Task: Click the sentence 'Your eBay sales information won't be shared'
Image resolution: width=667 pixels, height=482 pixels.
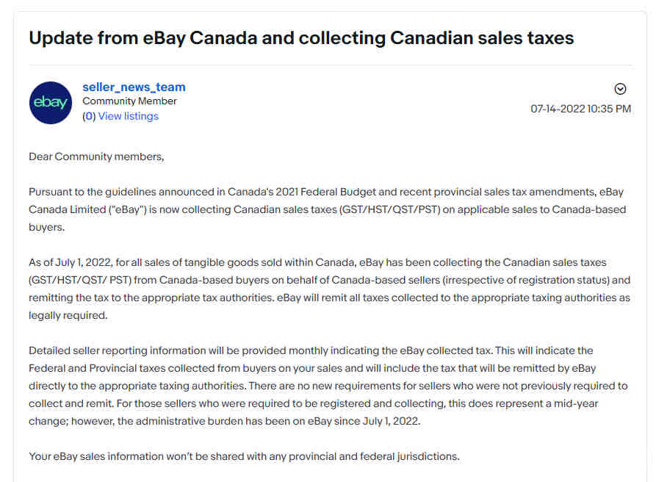Action: pyautogui.click(x=244, y=456)
